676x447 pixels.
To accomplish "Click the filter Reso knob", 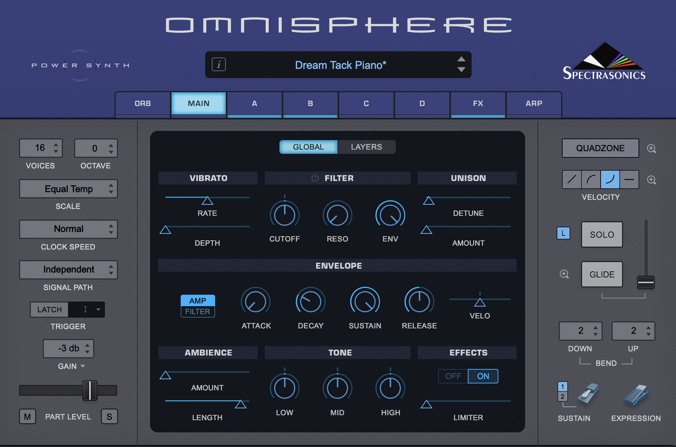I will tap(338, 215).
